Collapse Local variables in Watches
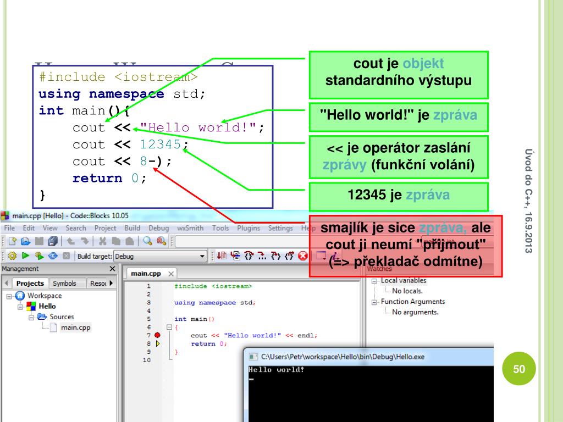This screenshot has height=422, width=563. (x=375, y=281)
